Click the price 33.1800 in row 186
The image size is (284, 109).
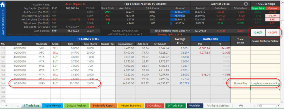tap(70, 84)
